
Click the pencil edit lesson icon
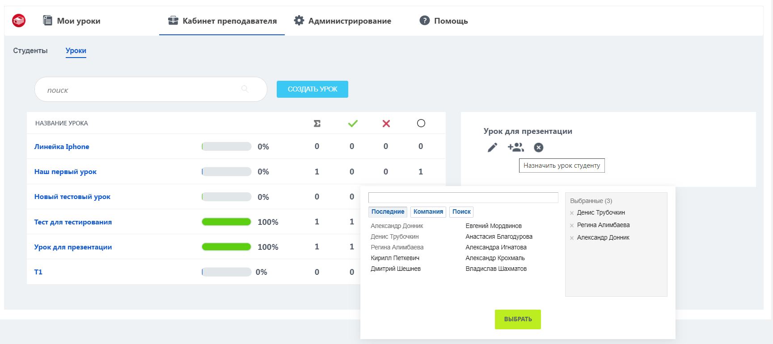(492, 147)
